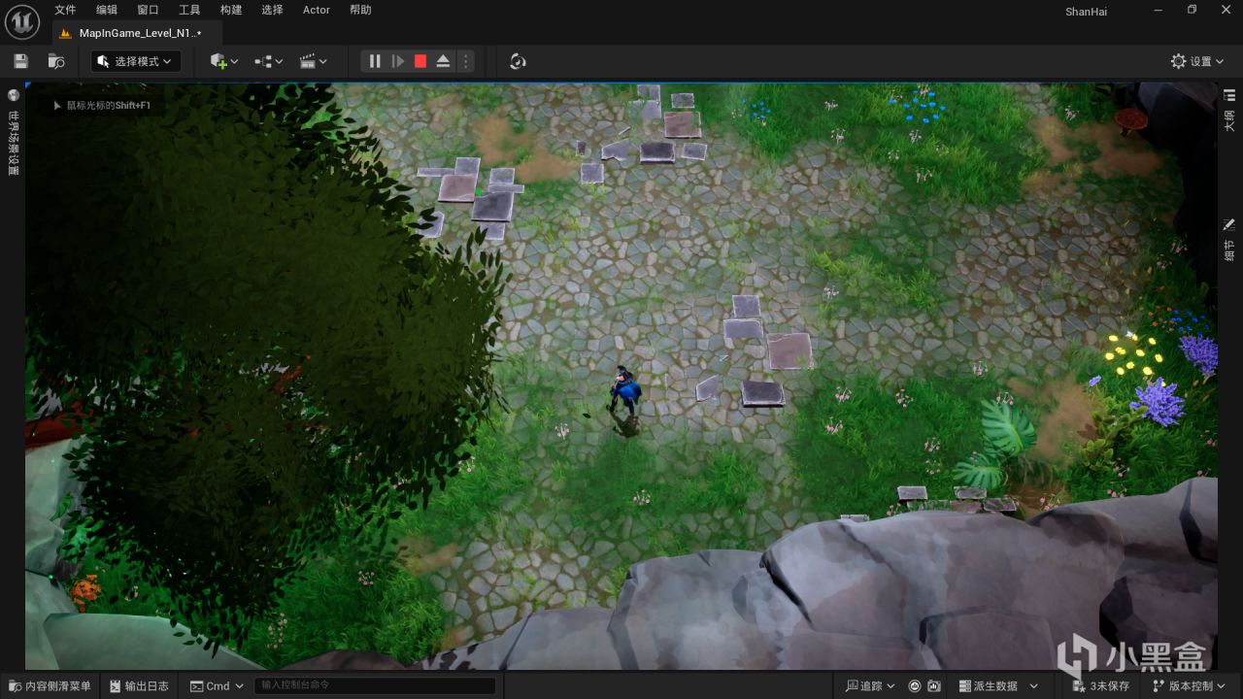
Task: Open the 派生数据 derived data dropdown
Action: pyautogui.click(x=998, y=685)
